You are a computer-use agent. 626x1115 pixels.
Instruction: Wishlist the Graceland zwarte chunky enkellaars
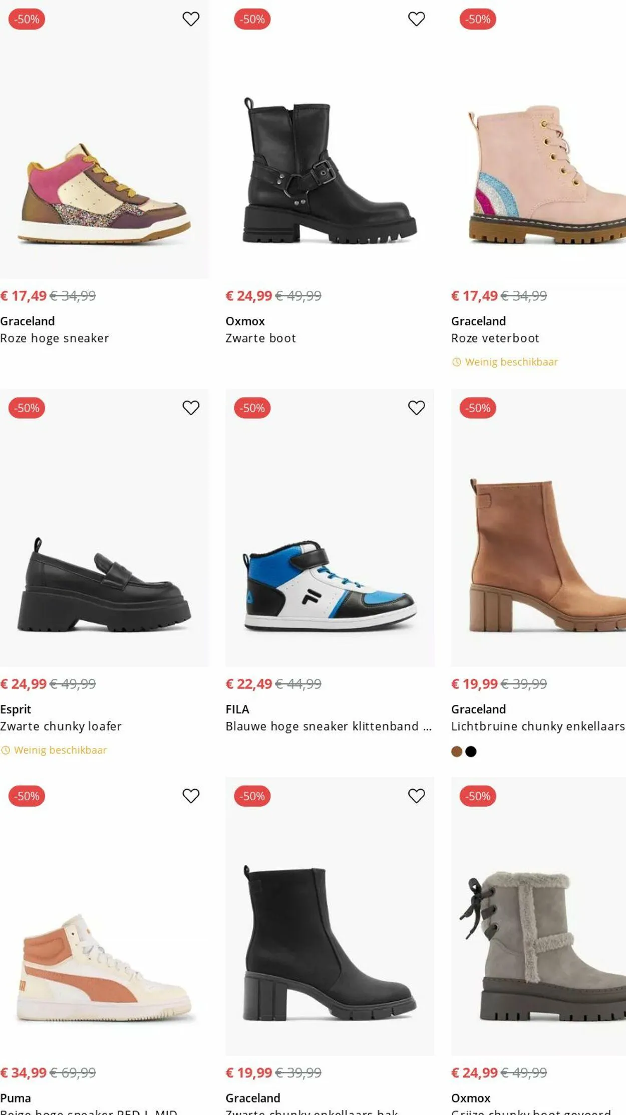coord(416,796)
